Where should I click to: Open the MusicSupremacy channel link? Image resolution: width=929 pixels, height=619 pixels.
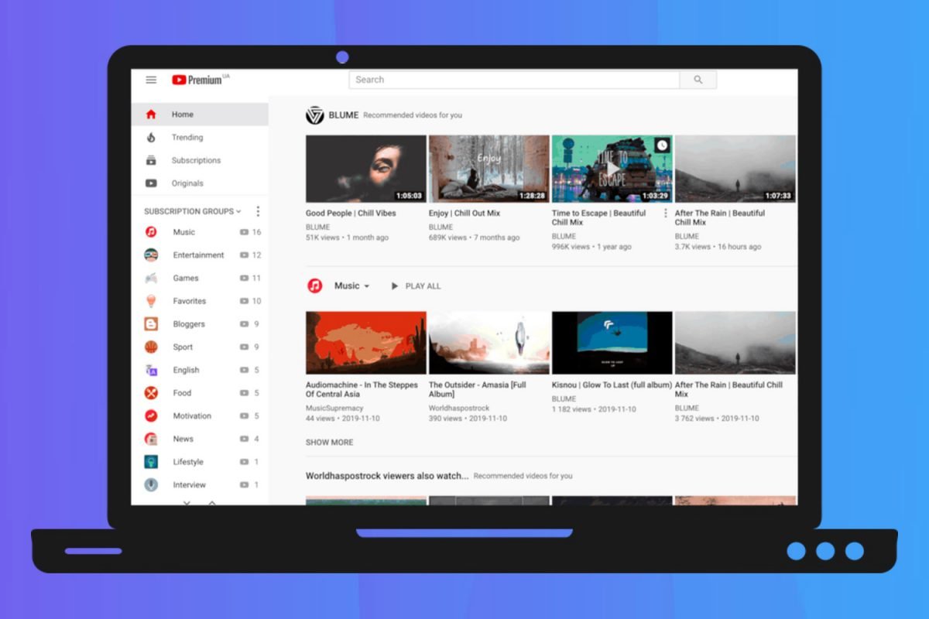pos(334,408)
